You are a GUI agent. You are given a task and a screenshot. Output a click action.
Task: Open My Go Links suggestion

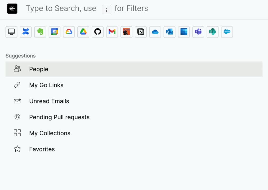[46, 85]
